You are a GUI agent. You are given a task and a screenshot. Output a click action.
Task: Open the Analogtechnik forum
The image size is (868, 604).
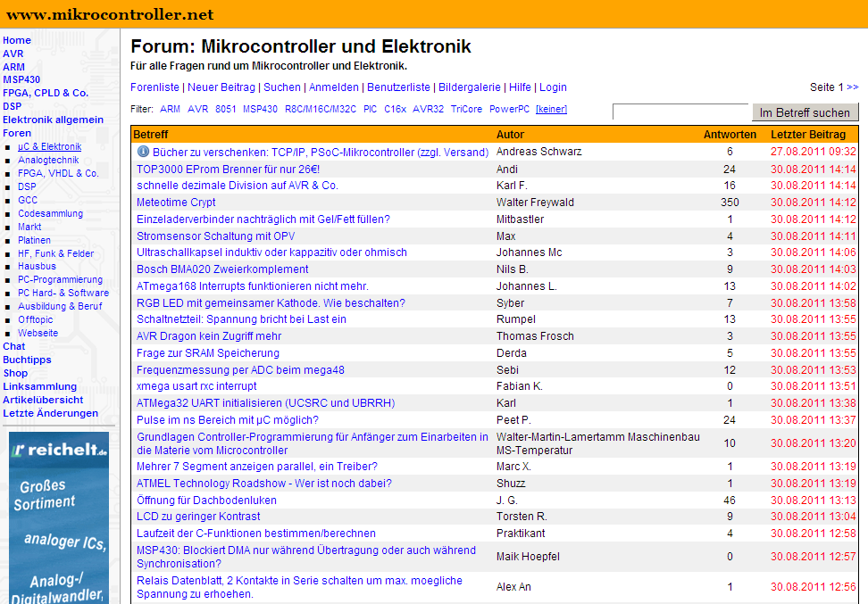coord(48,160)
